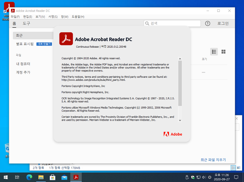The width and height of the screenshot is (244, 182).
Task: Switch to the 도구 tab
Action: [27, 23]
